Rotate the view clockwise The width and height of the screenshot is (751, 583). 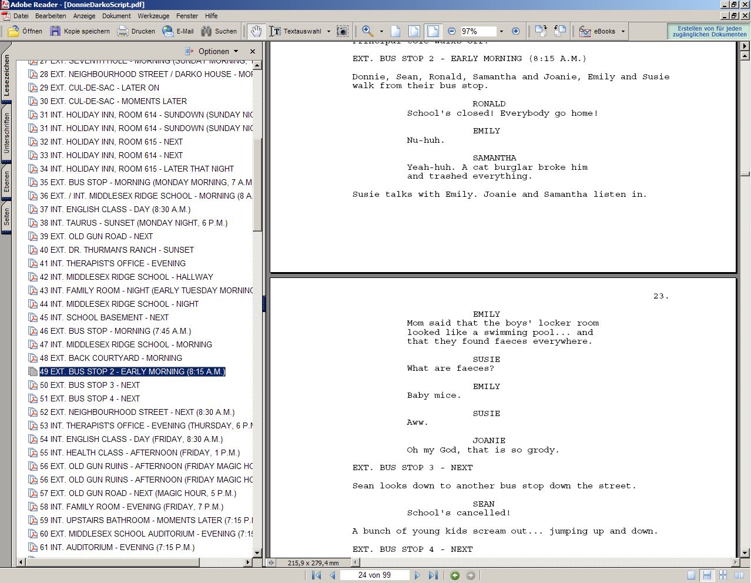(540, 31)
